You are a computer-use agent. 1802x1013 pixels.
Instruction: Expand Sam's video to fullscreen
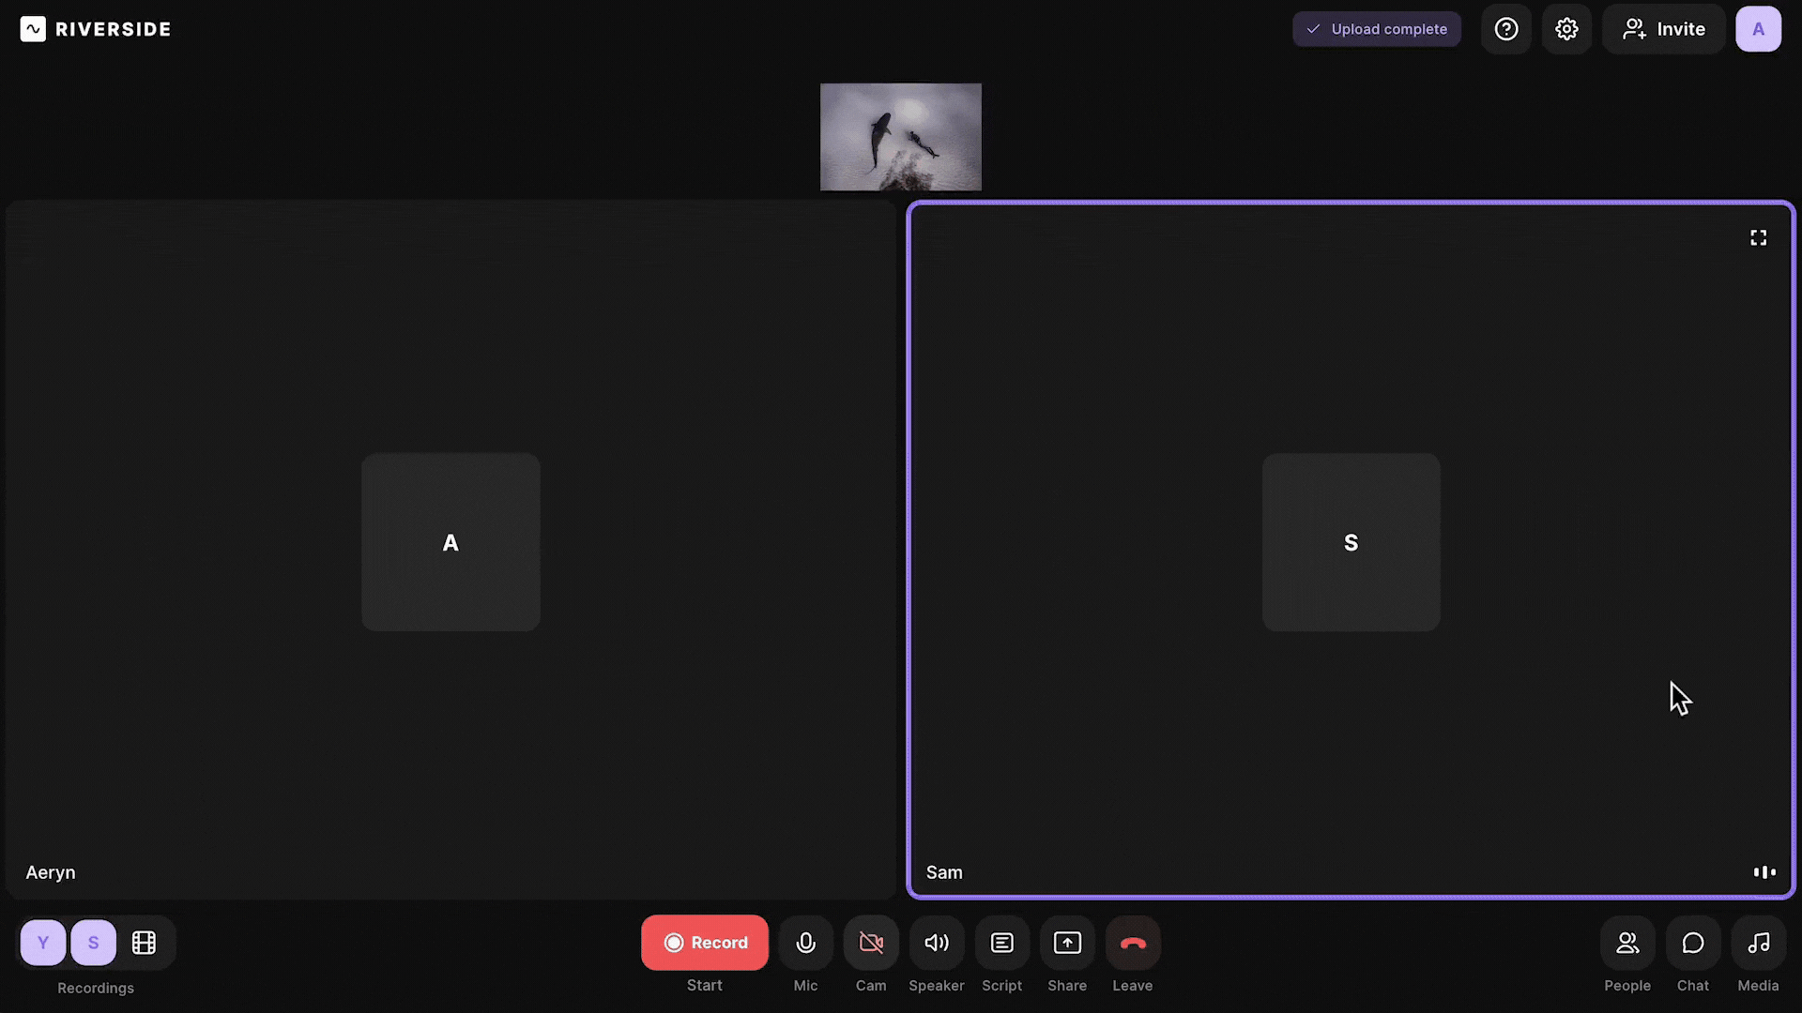click(1758, 238)
